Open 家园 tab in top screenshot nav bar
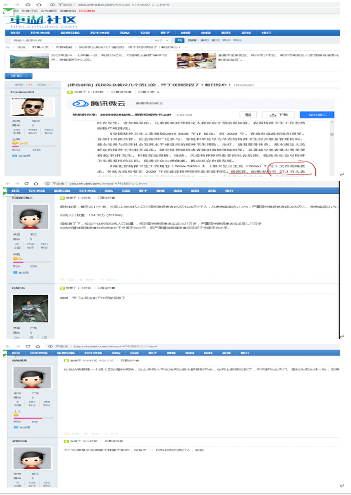 coord(206,33)
